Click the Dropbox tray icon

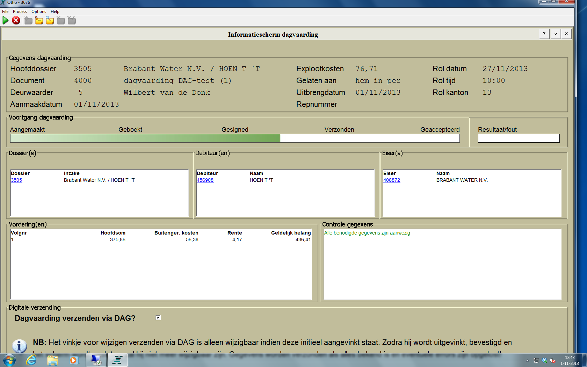point(544,360)
